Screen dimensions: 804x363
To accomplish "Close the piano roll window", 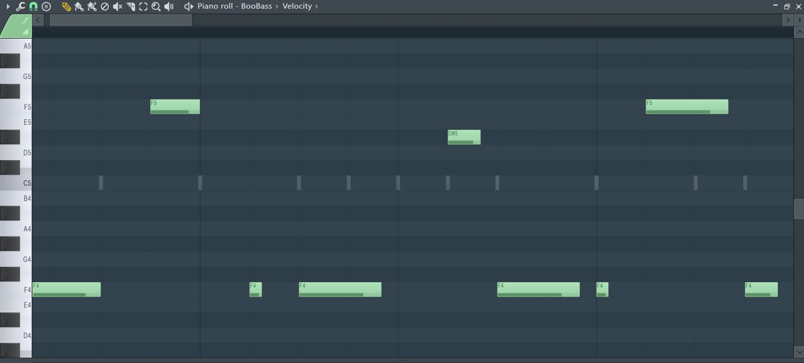I will click(x=798, y=6).
